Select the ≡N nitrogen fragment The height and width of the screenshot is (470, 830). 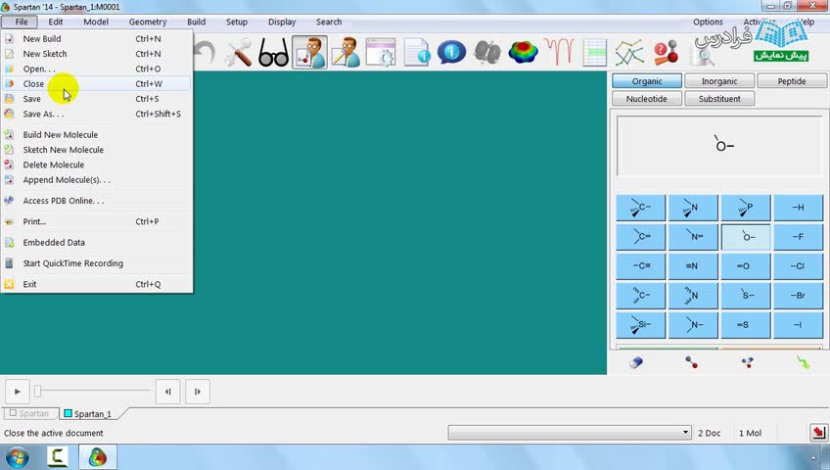[x=693, y=266]
